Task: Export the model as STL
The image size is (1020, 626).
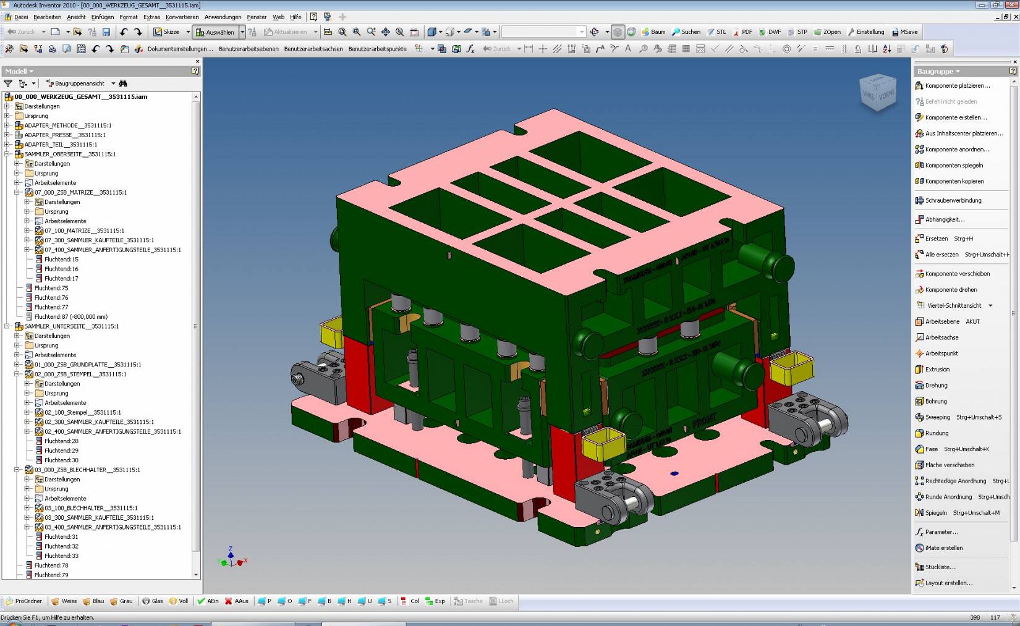Action: (x=716, y=32)
